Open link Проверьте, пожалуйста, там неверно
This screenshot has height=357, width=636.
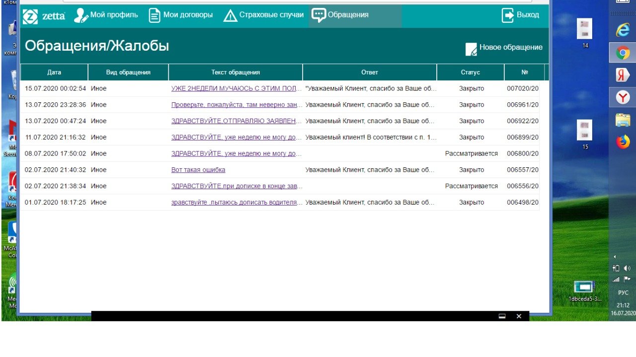coord(237,105)
